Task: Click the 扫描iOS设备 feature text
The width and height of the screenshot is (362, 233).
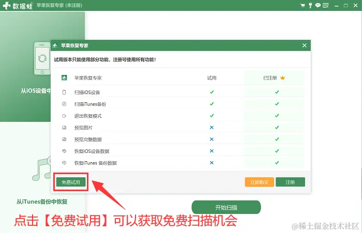Action: click(87, 92)
